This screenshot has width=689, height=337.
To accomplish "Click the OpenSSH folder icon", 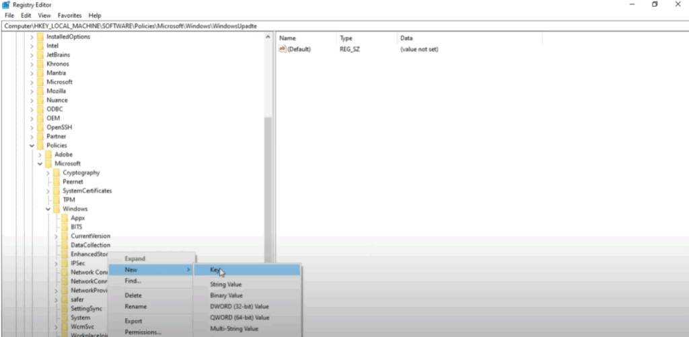I will (40, 128).
